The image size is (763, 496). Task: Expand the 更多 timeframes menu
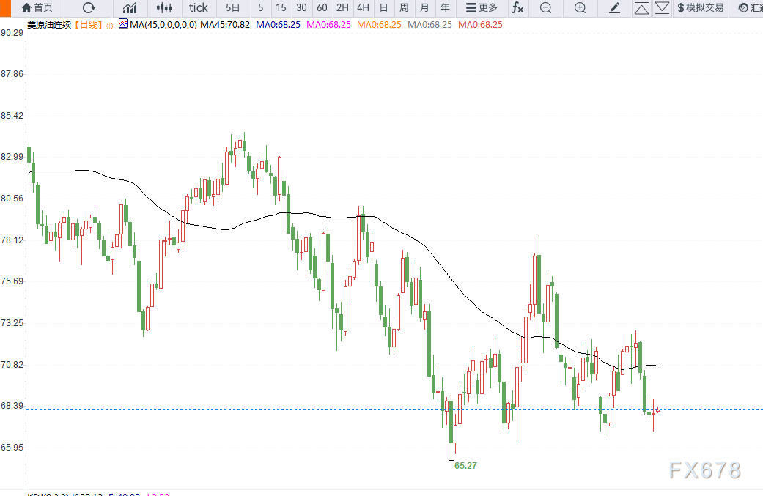(x=482, y=8)
